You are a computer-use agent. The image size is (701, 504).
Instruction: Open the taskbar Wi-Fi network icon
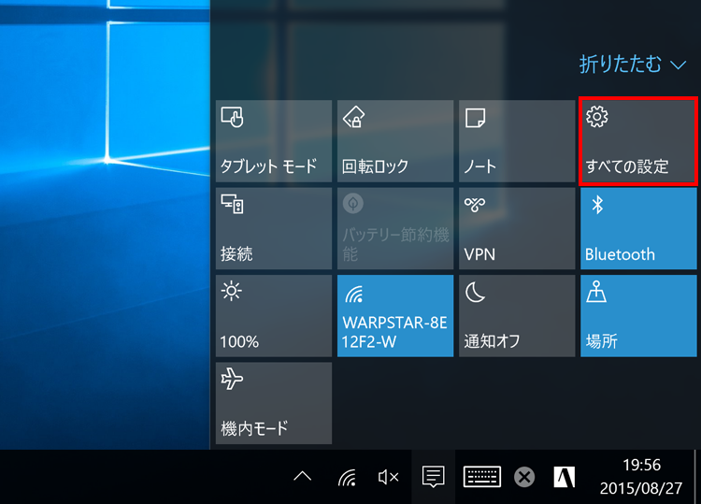pyautogui.click(x=348, y=477)
